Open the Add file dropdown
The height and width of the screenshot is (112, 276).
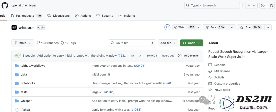168,43
